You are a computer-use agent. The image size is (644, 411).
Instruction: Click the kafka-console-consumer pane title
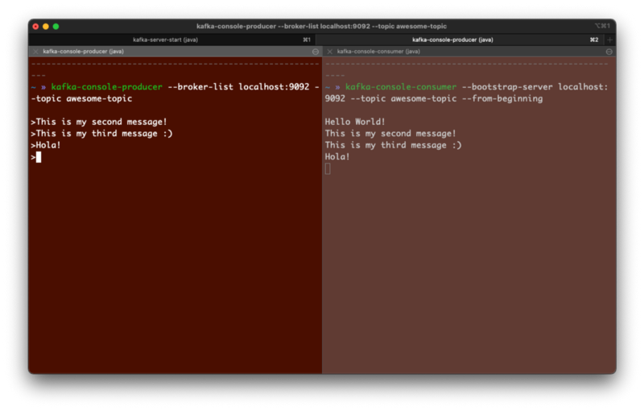[378, 52]
